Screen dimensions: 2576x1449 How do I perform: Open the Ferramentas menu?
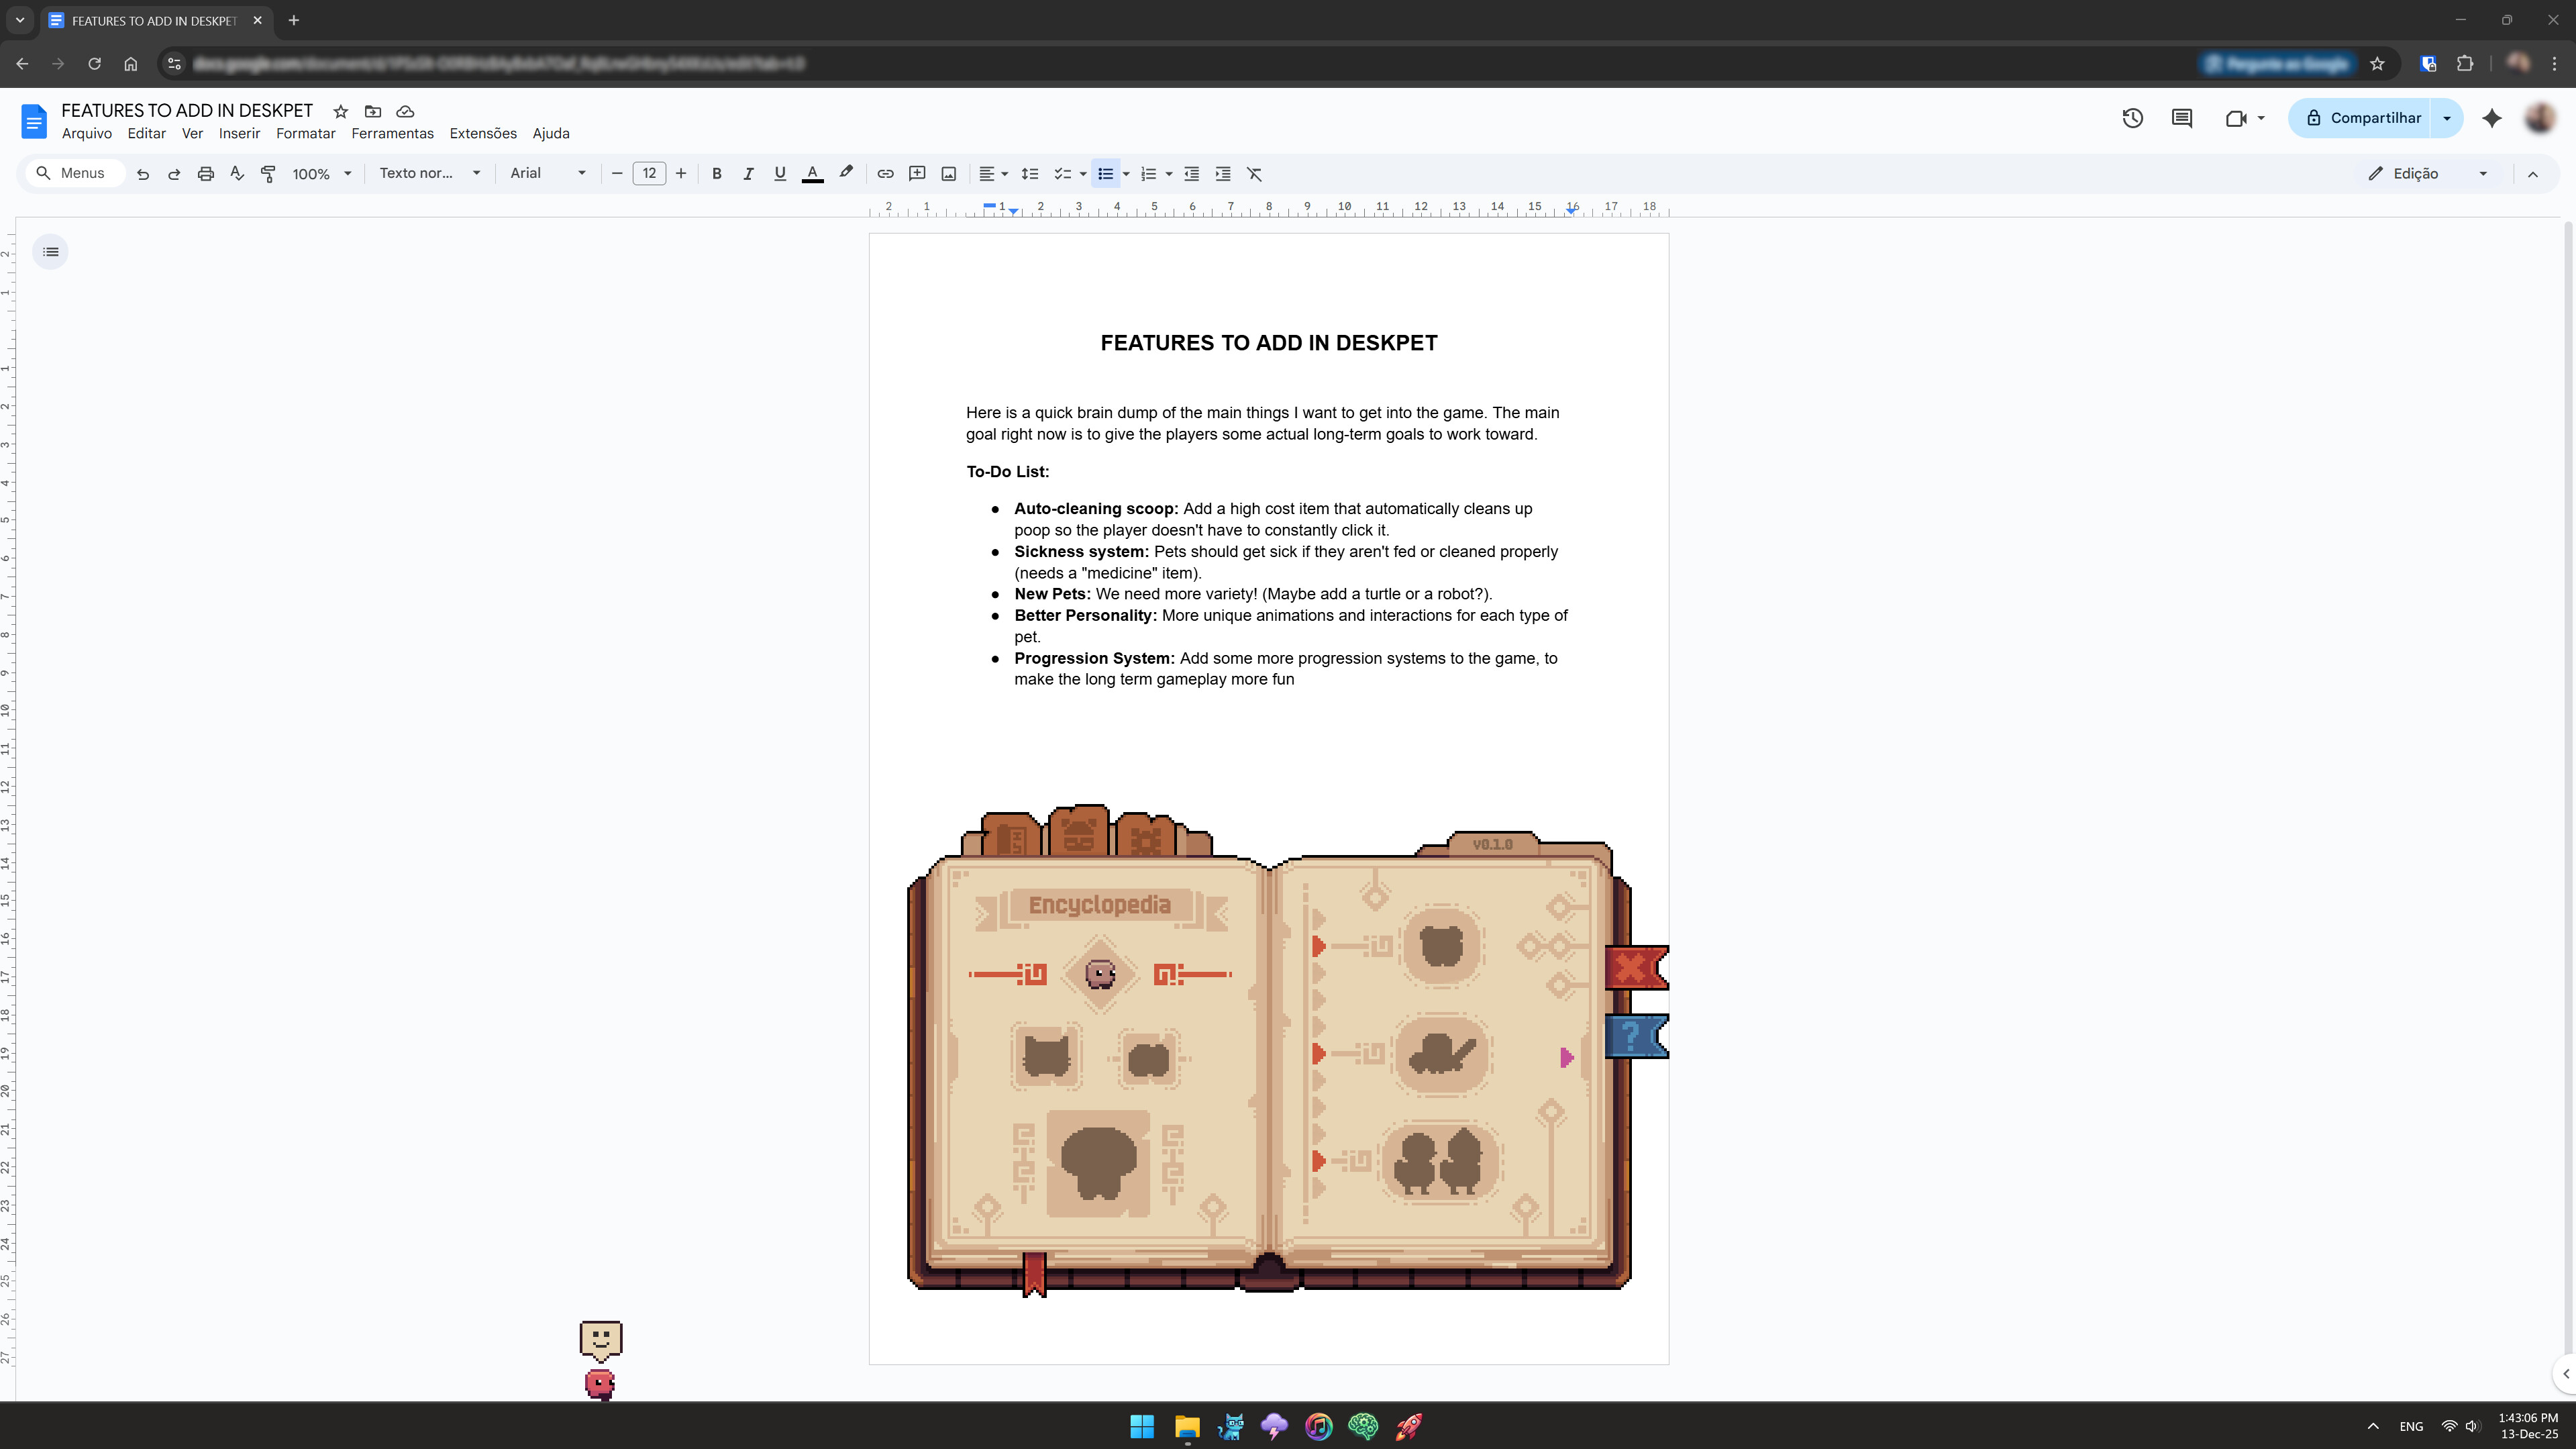pos(392,133)
